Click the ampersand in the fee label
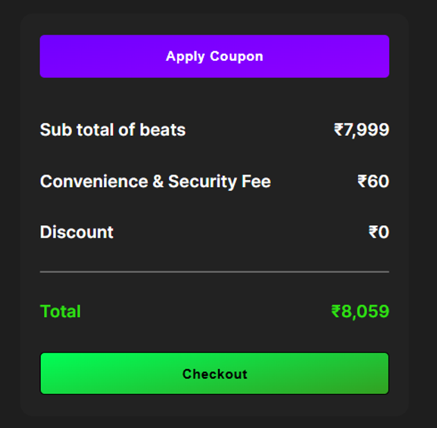437x428 pixels. coord(158,182)
